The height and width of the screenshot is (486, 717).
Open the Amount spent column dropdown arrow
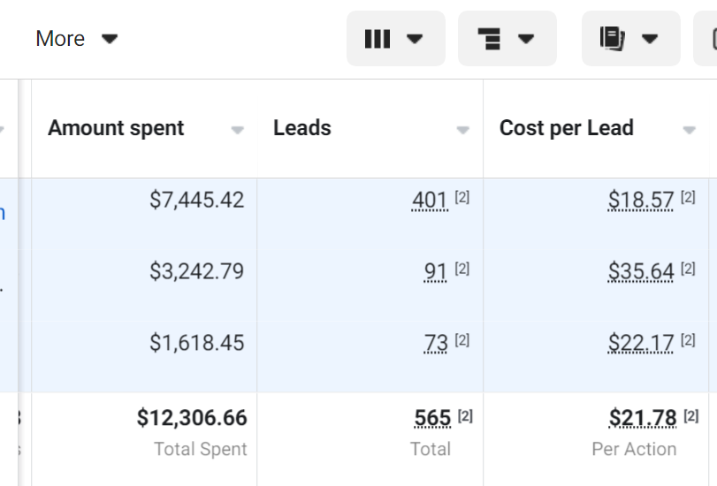pyautogui.click(x=237, y=130)
